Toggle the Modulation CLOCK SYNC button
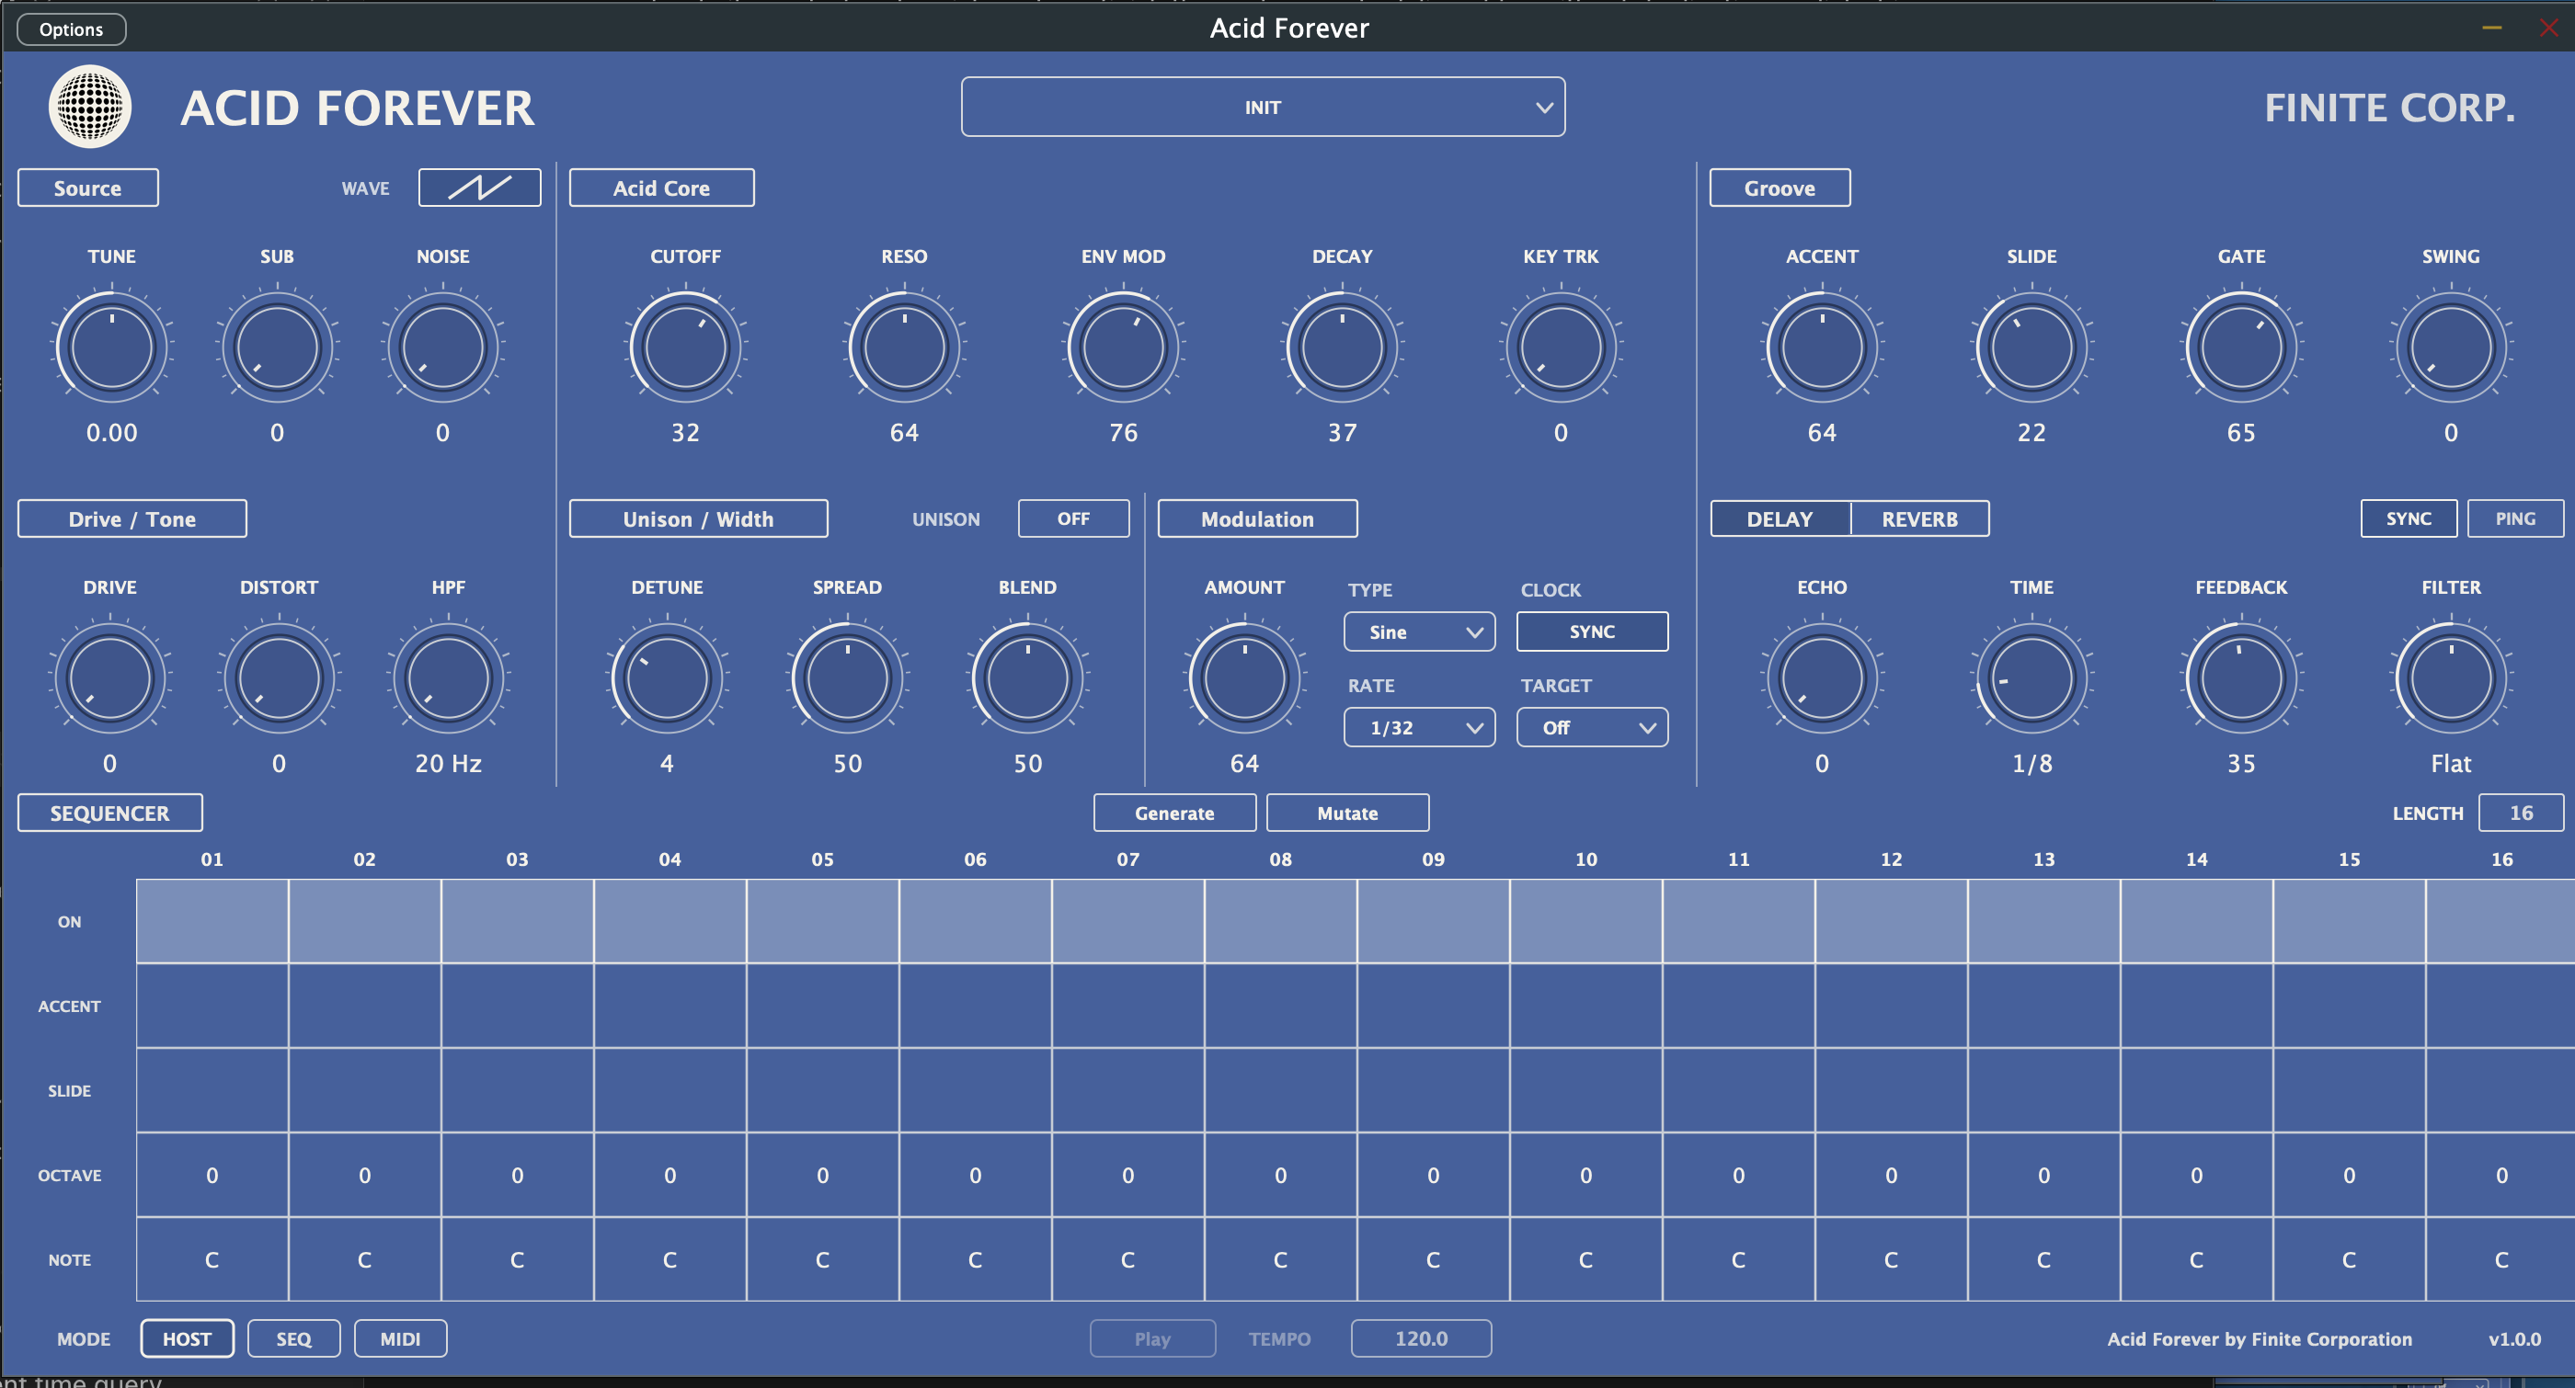 tap(1593, 631)
